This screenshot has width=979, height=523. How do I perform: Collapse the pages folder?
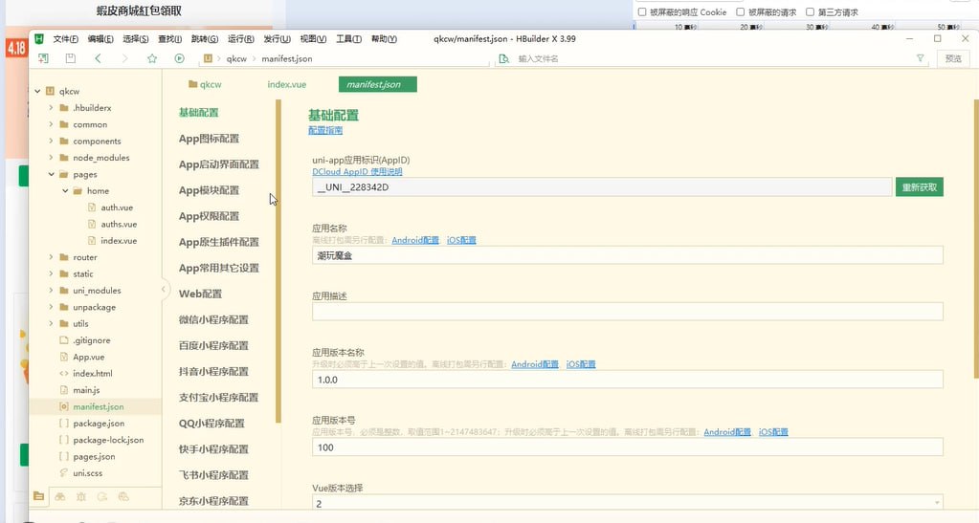tap(52, 175)
